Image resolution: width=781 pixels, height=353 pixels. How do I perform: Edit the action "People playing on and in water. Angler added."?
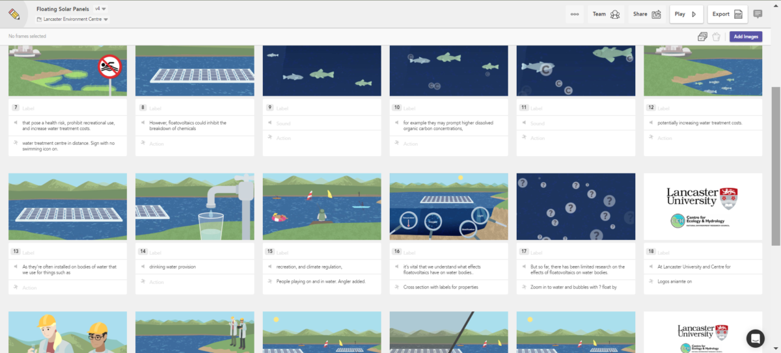point(320,281)
